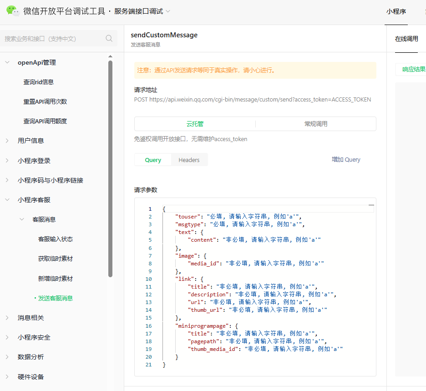Click the "thumb_media_id" line in editor
426x391 pixels.
coord(265,349)
